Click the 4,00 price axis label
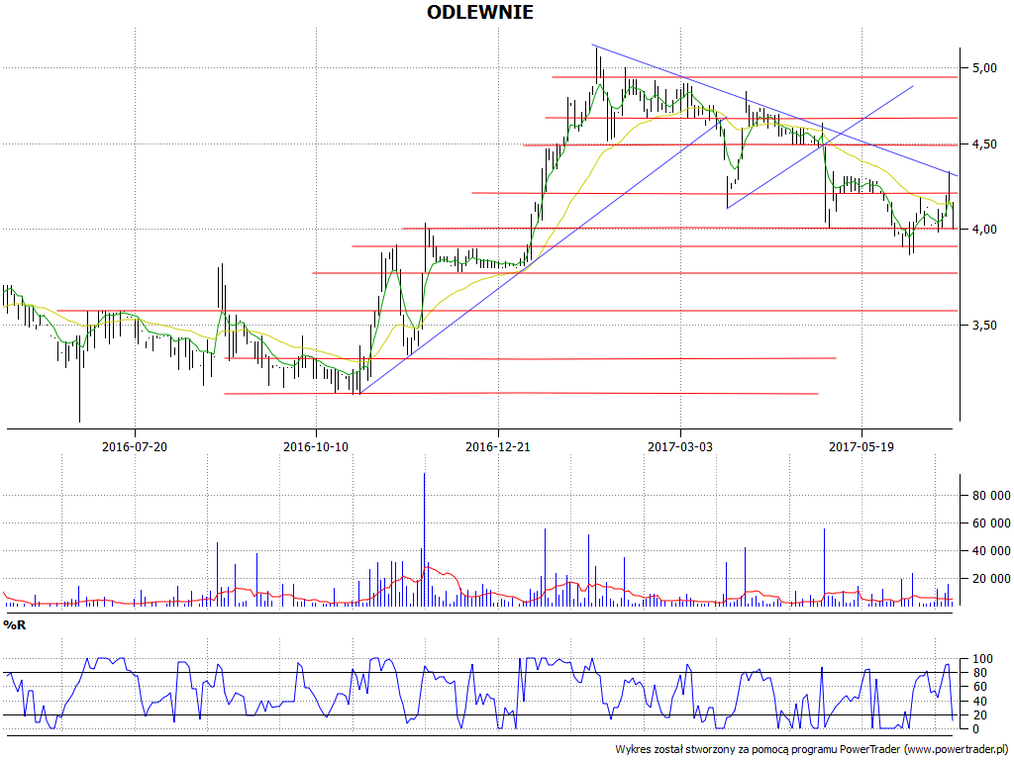 [982, 229]
